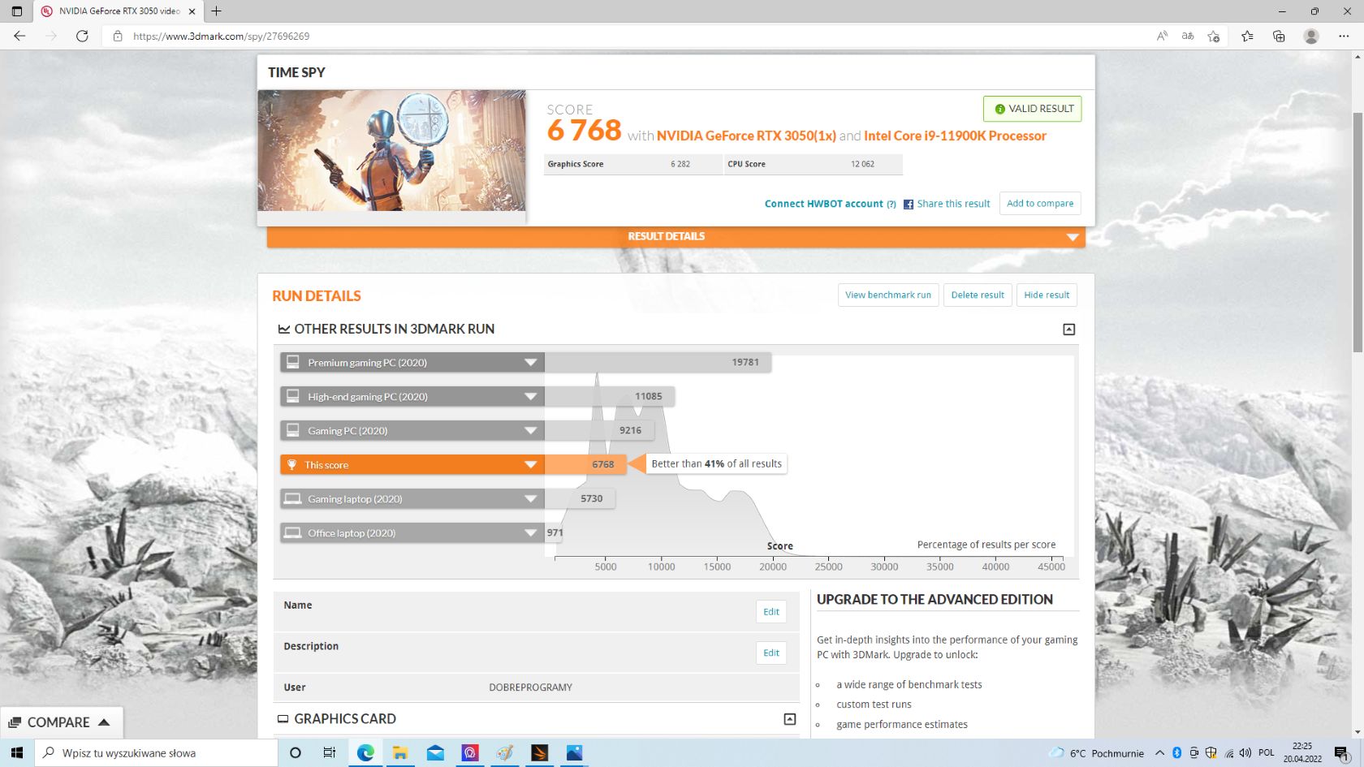Click the Bluetooth icon in the system tray
Screen dimensions: 1364x767
coord(1176,752)
